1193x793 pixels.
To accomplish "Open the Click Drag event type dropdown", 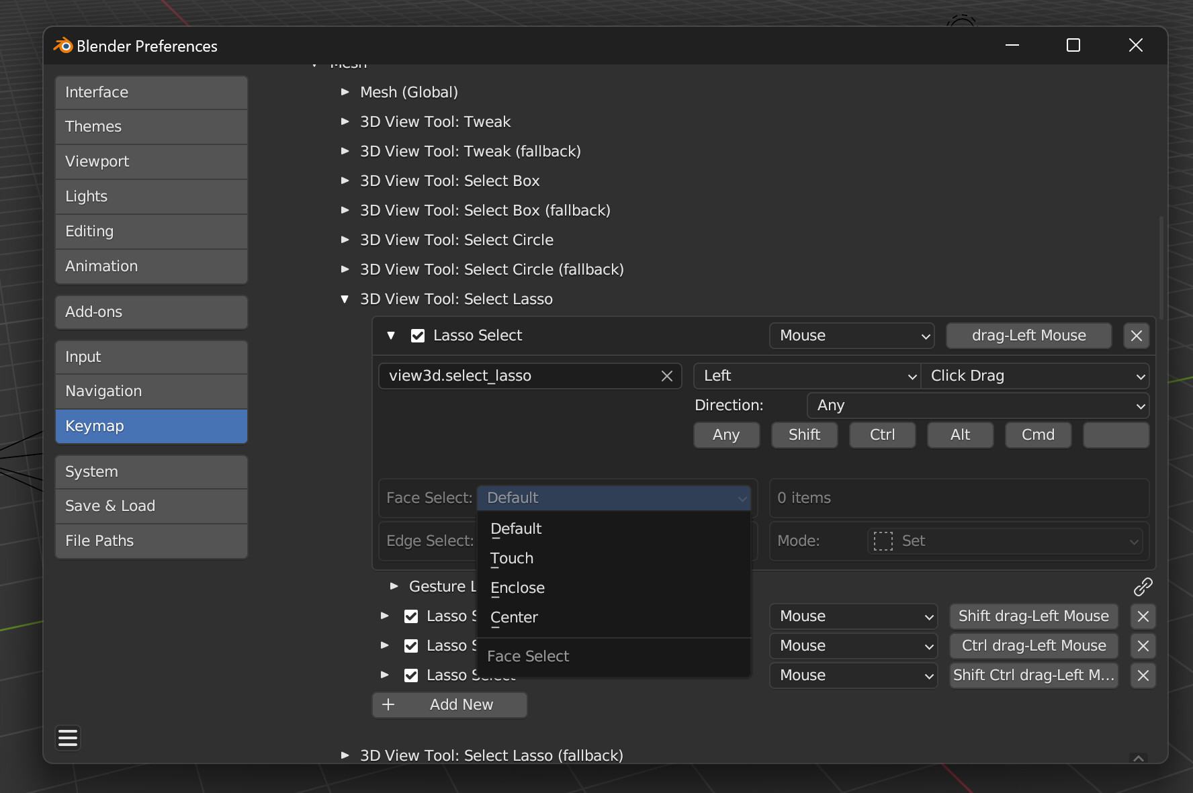I will click(x=1034, y=376).
